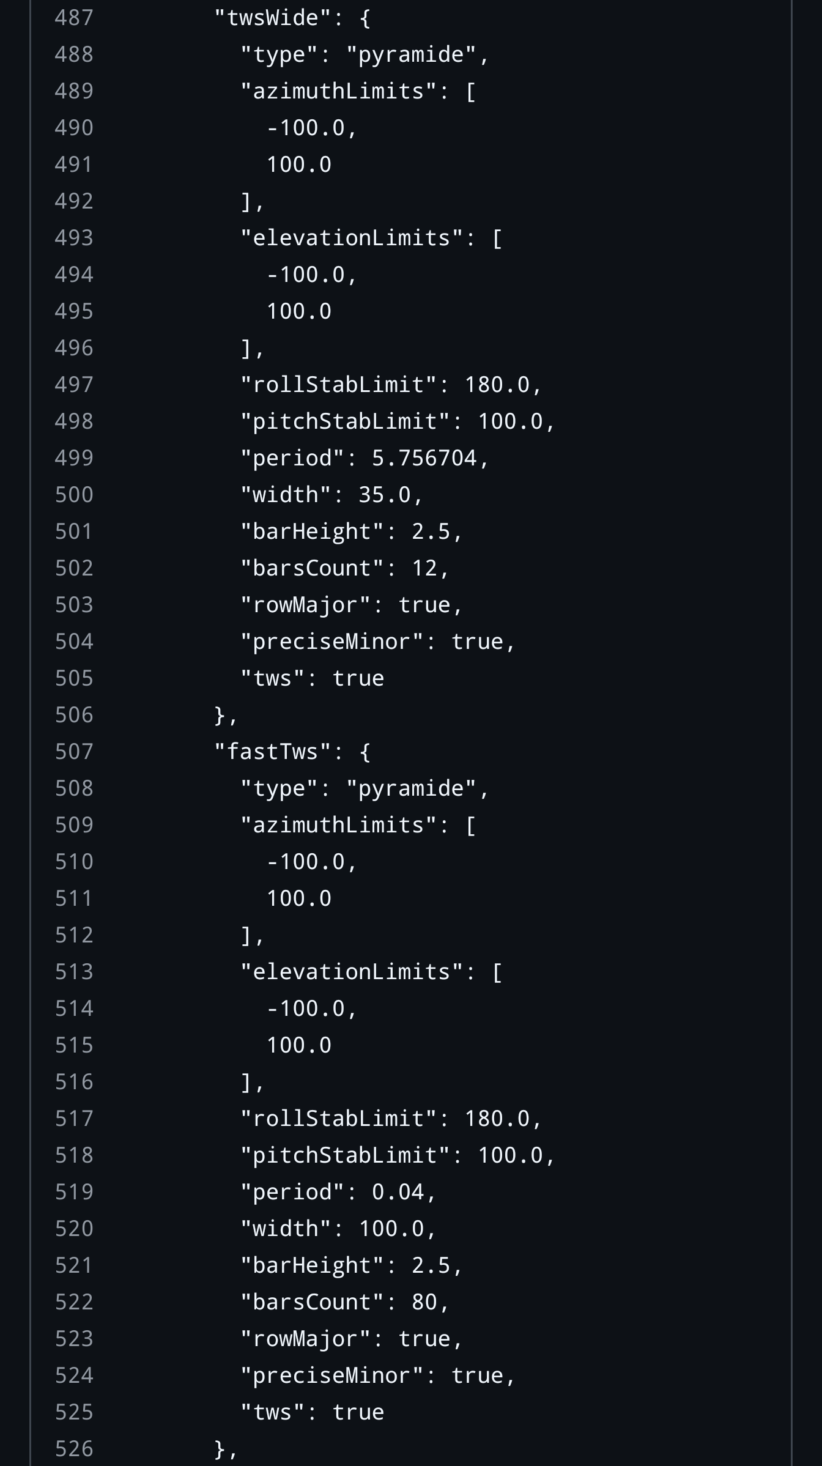Click the barsCount value 80

[x=424, y=1302]
